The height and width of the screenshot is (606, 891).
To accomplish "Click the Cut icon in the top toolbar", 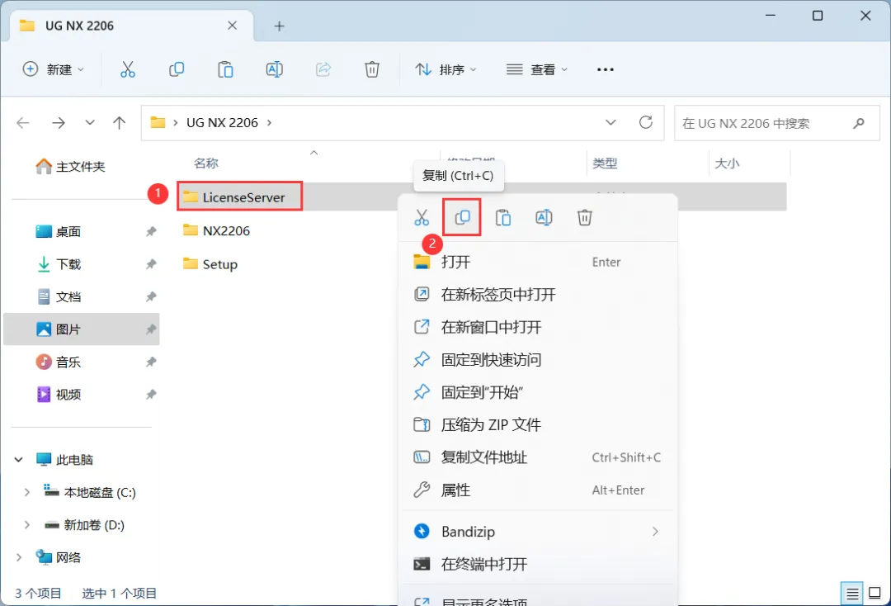I will pyautogui.click(x=128, y=69).
